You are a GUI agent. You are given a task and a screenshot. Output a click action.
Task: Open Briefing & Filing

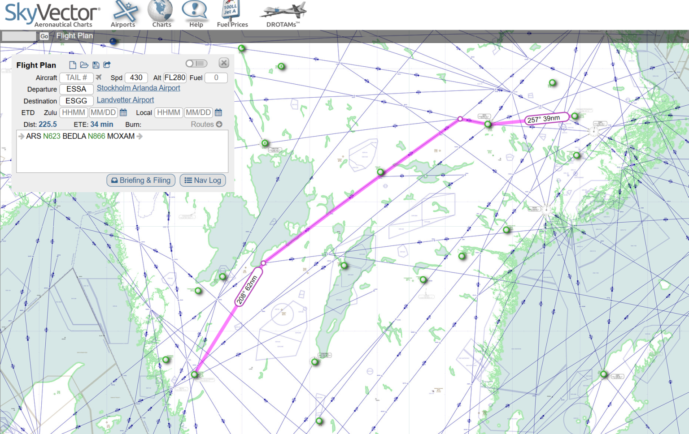click(x=140, y=180)
